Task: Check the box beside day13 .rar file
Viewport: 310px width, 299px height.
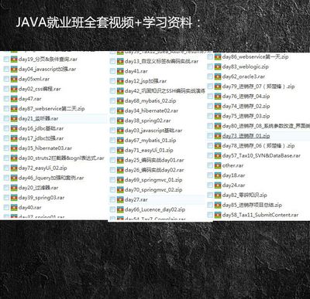Action: click(x=112, y=61)
